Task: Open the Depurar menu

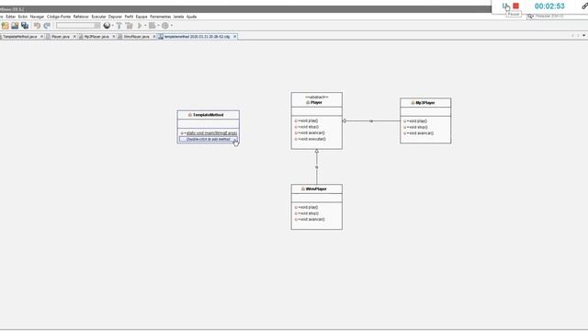Action: (115, 17)
